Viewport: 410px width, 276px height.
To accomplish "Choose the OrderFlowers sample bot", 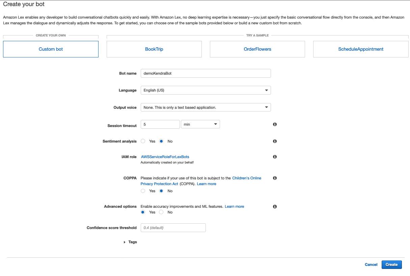I will (x=257, y=49).
